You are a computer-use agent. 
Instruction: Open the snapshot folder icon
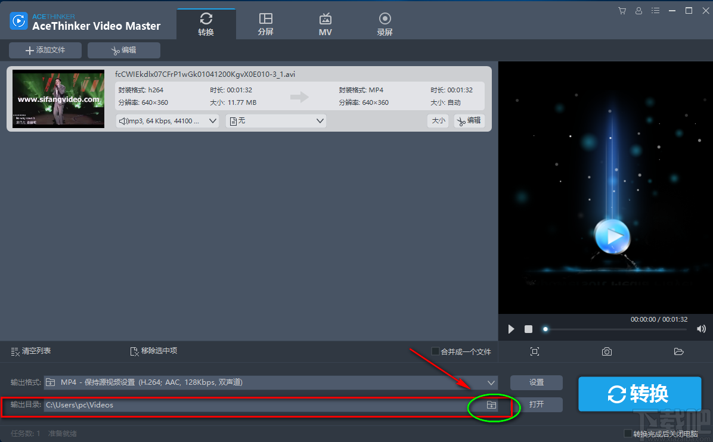pos(678,351)
